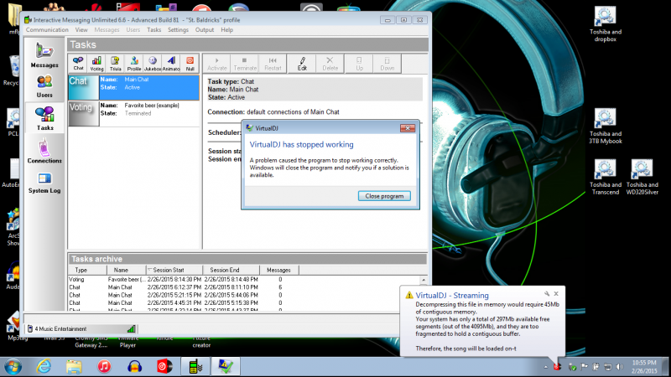Screen dimensions: 671x377
Task: Move the task Up
Action: 360,64
